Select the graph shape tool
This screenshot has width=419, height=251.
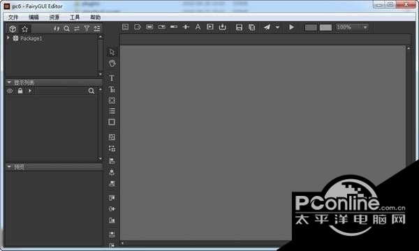pos(112,100)
